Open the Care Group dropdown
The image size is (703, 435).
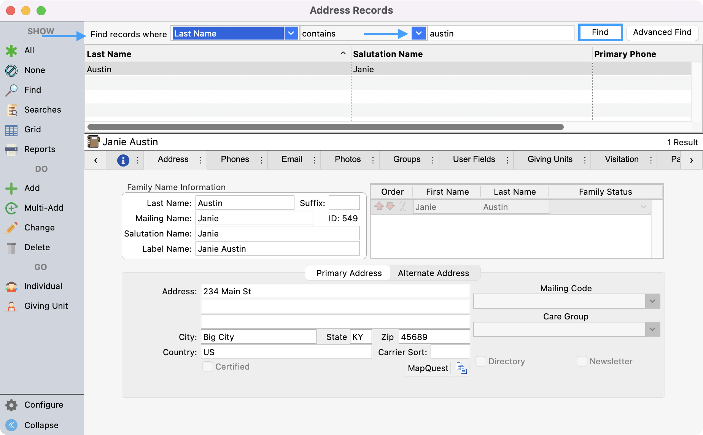tap(652, 329)
